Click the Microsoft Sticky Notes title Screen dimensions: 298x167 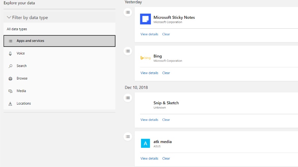174,17
